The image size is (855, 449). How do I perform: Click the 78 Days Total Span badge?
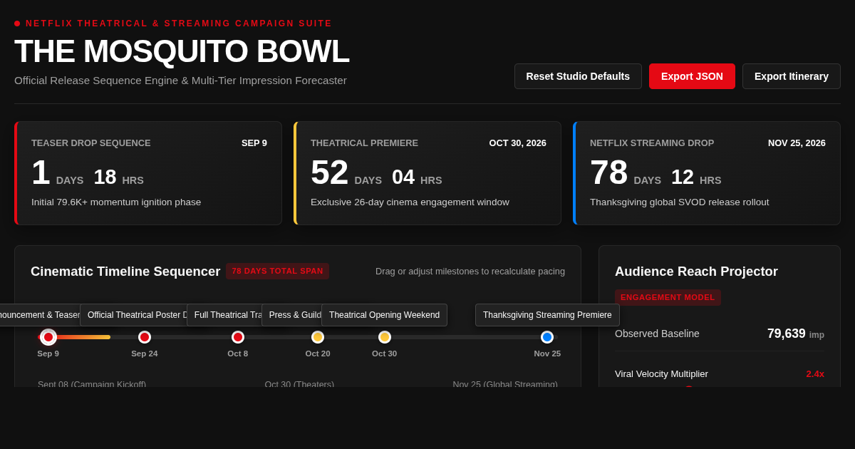(277, 271)
